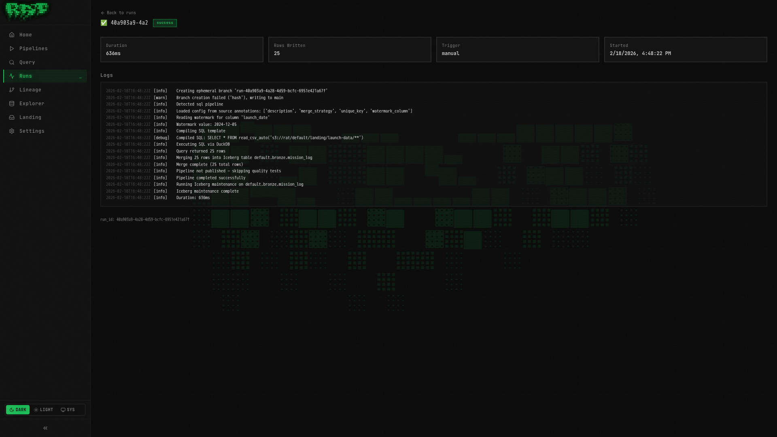Image resolution: width=777 pixels, height=437 pixels.
Task: Enable LIGHT theme mode
Action: [x=43, y=409]
